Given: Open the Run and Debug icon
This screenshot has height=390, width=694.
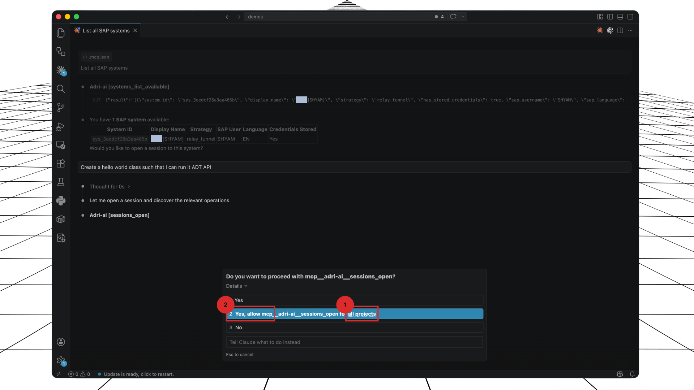Looking at the screenshot, I should [61, 126].
